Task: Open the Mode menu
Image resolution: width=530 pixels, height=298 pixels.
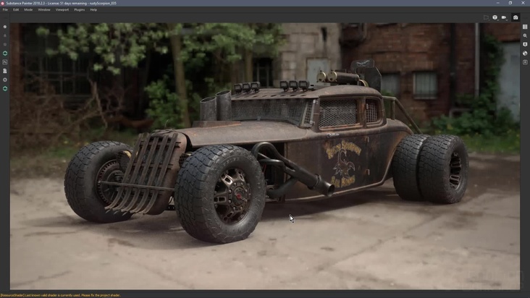Action: 28,10
